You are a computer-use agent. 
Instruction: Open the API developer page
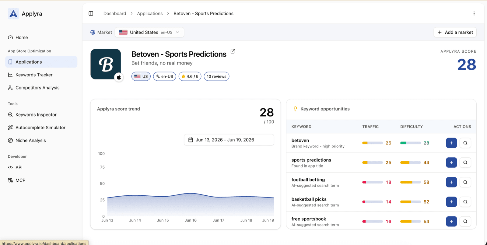(41, 167)
